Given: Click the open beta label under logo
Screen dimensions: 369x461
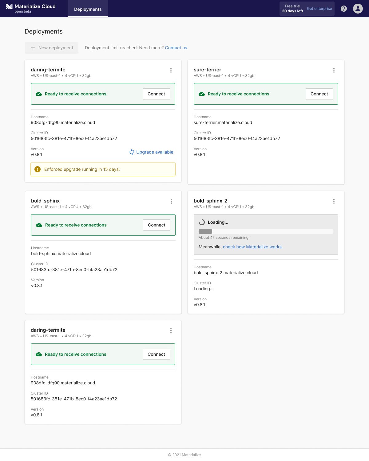Looking at the screenshot, I should (23, 11).
